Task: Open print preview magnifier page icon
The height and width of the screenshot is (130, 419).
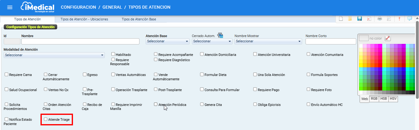Action: point(388,19)
